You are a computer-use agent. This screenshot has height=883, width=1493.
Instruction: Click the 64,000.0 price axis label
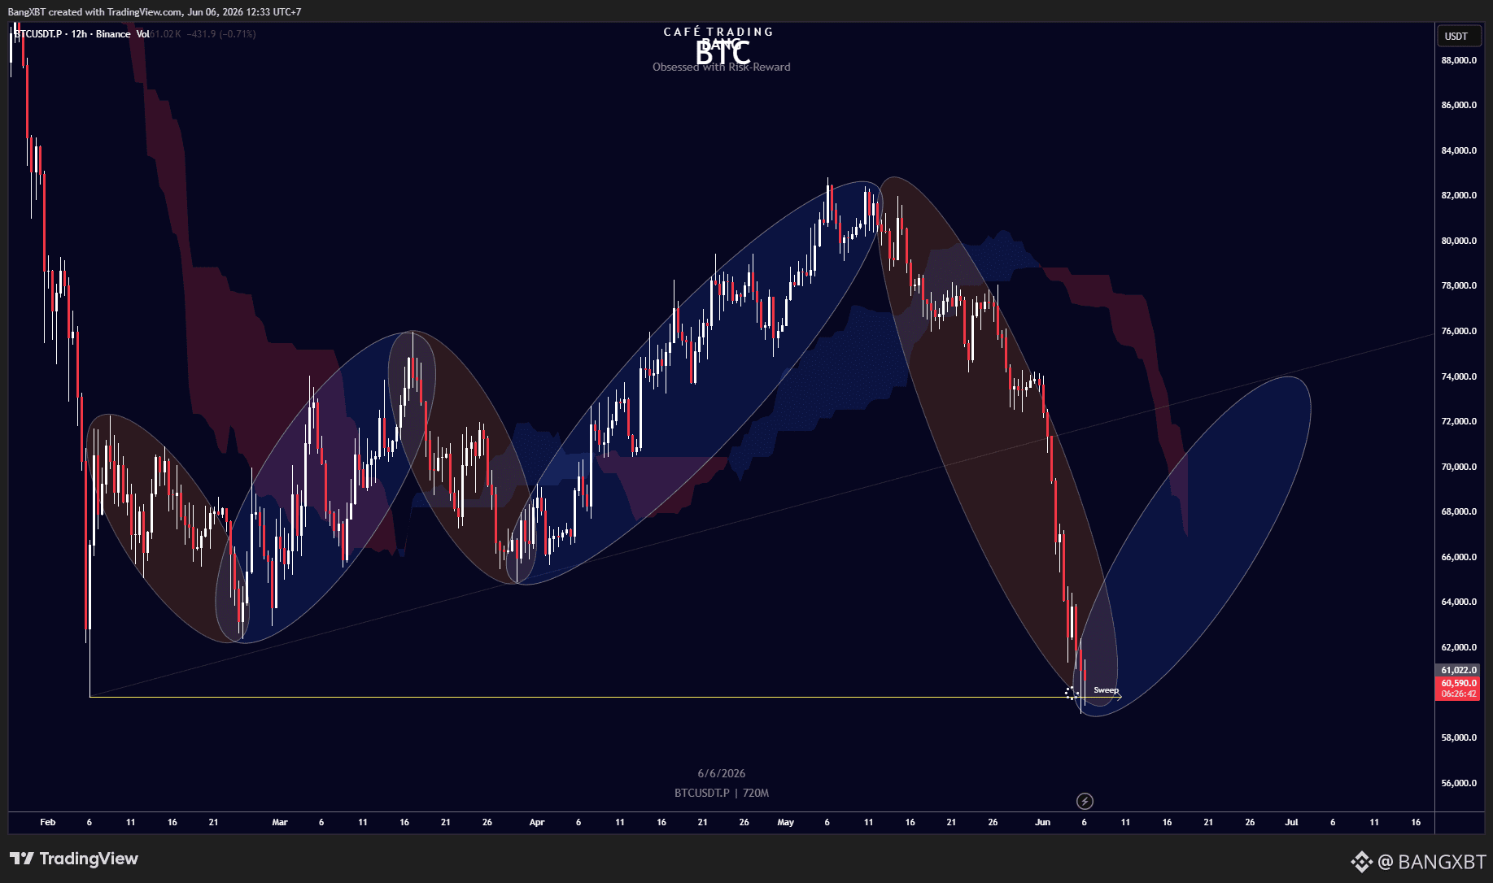pos(1459,602)
